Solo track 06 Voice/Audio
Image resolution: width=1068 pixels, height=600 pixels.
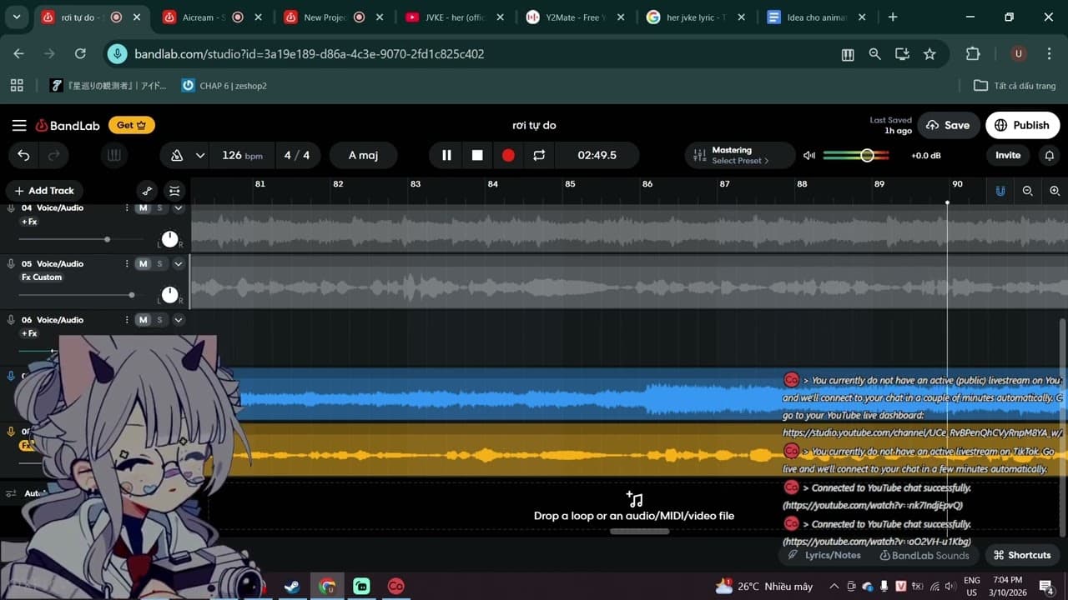pos(160,320)
